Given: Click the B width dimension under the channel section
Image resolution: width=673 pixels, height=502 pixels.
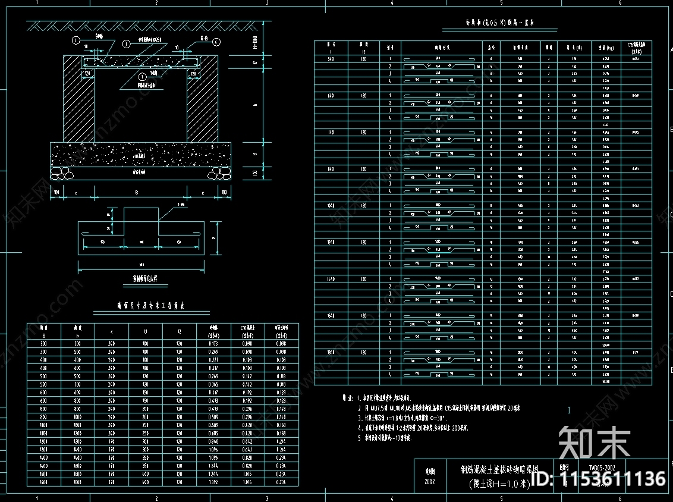Looking at the screenshot, I should click(137, 193).
